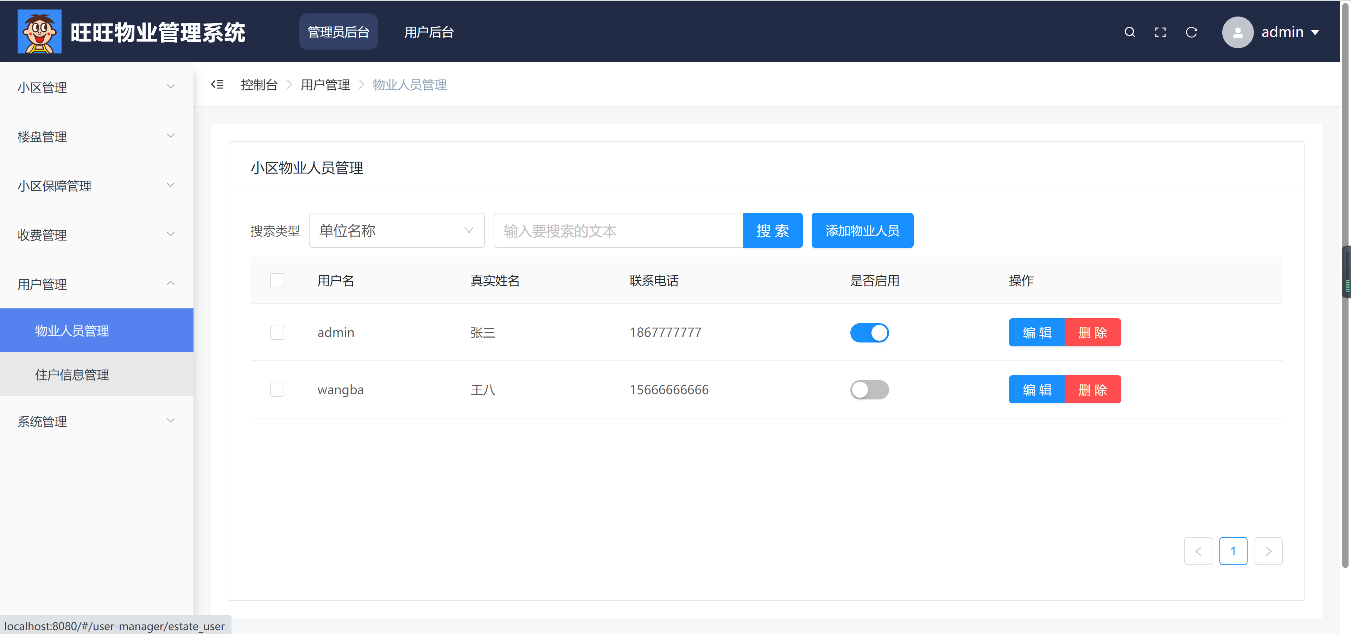The image size is (1351, 634).
Task: Click the admin avatar icon
Action: click(1237, 32)
